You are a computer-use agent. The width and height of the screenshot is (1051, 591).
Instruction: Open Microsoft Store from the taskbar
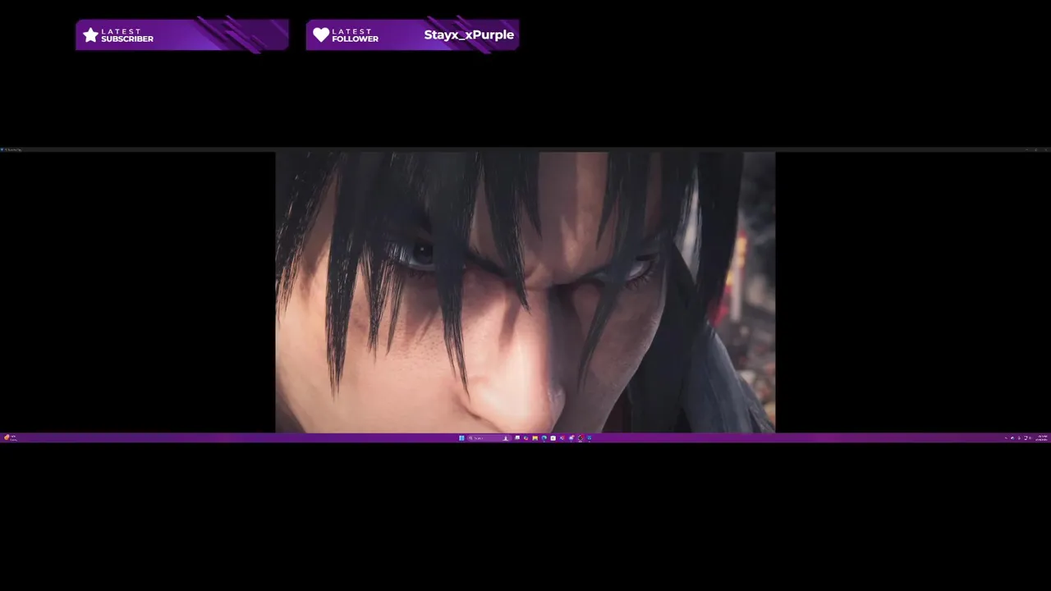tap(553, 438)
